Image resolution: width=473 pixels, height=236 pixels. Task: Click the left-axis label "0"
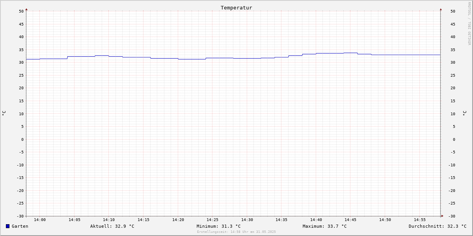(22, 139)
